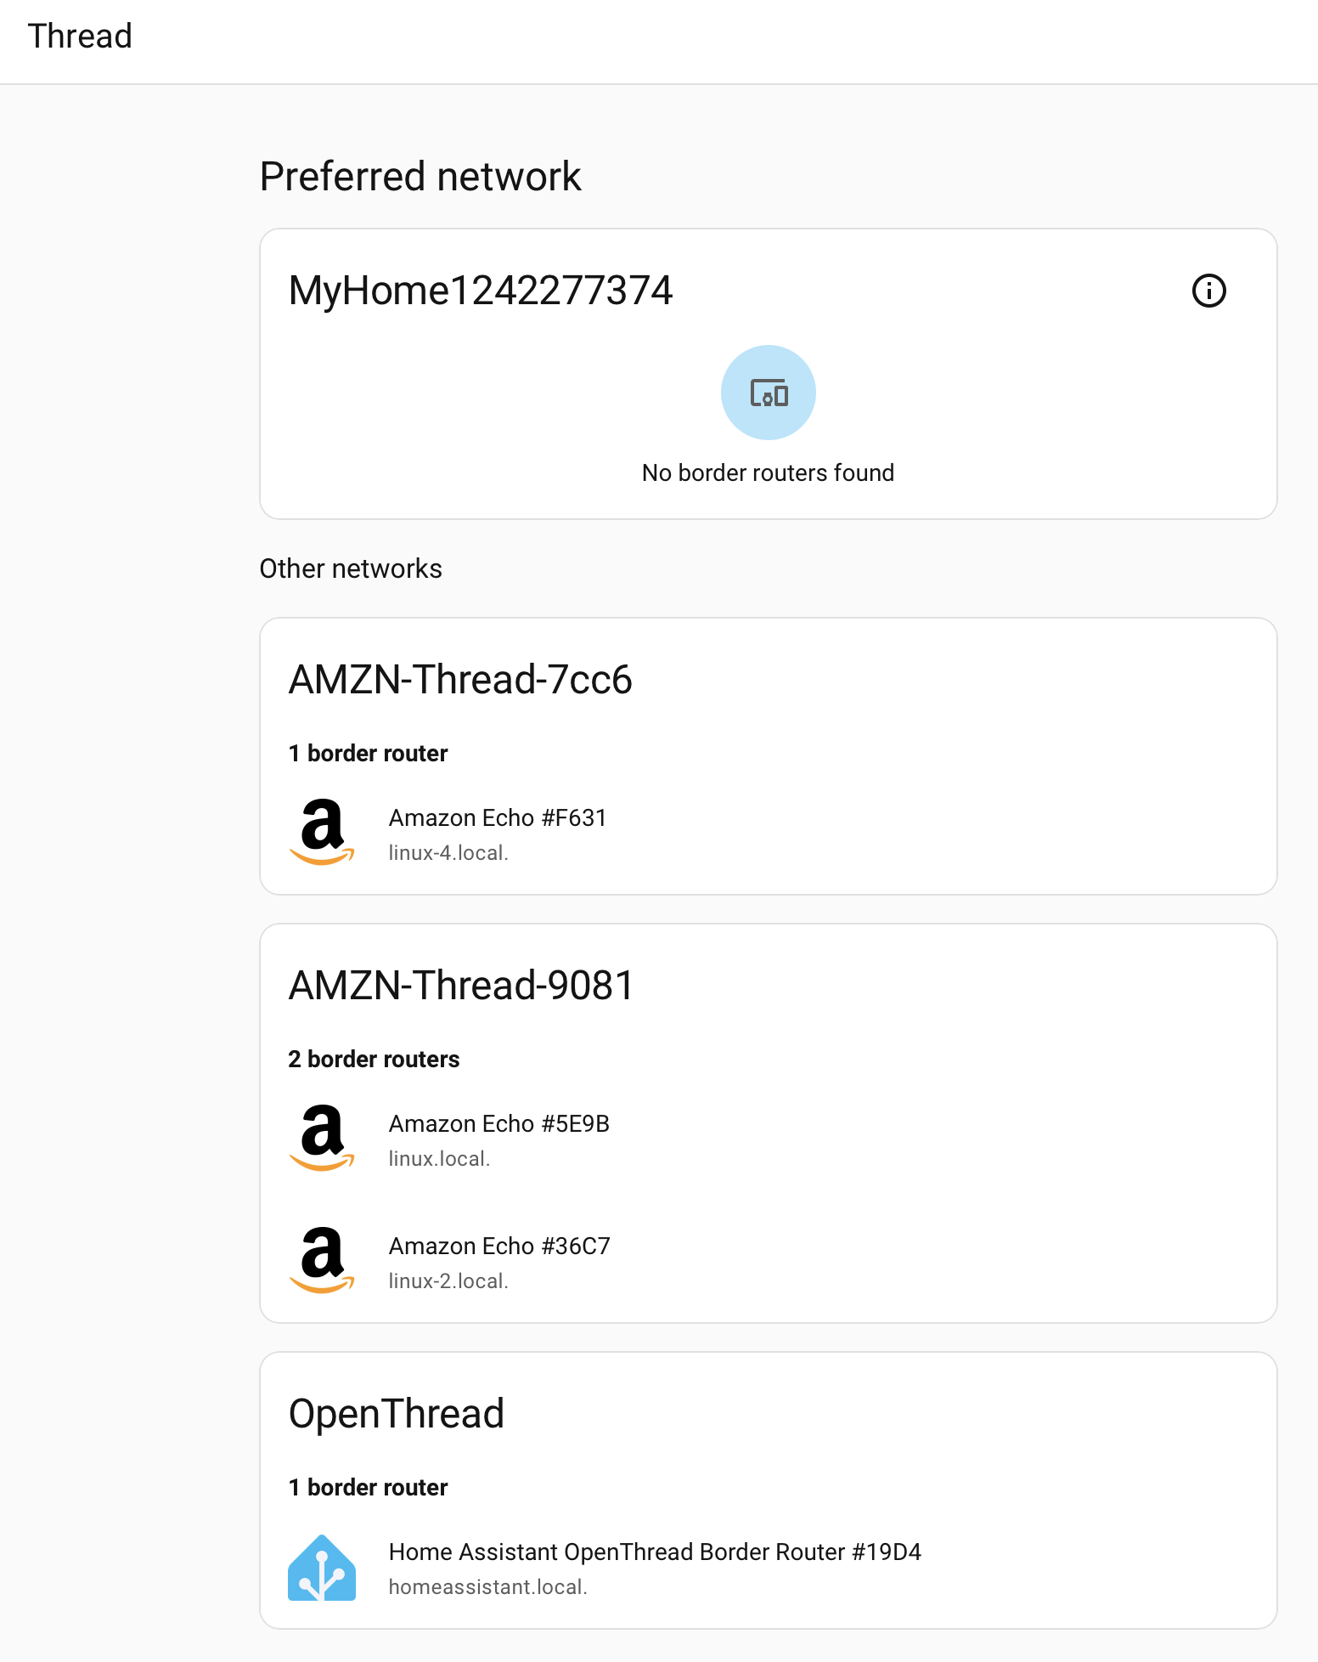
Task: Open info for MyHome1242277374 network
Action: pyautogui.click(x=1208, y=291)
